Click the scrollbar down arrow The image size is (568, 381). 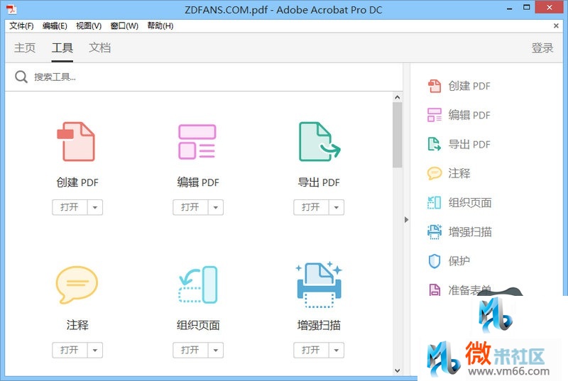398,370
